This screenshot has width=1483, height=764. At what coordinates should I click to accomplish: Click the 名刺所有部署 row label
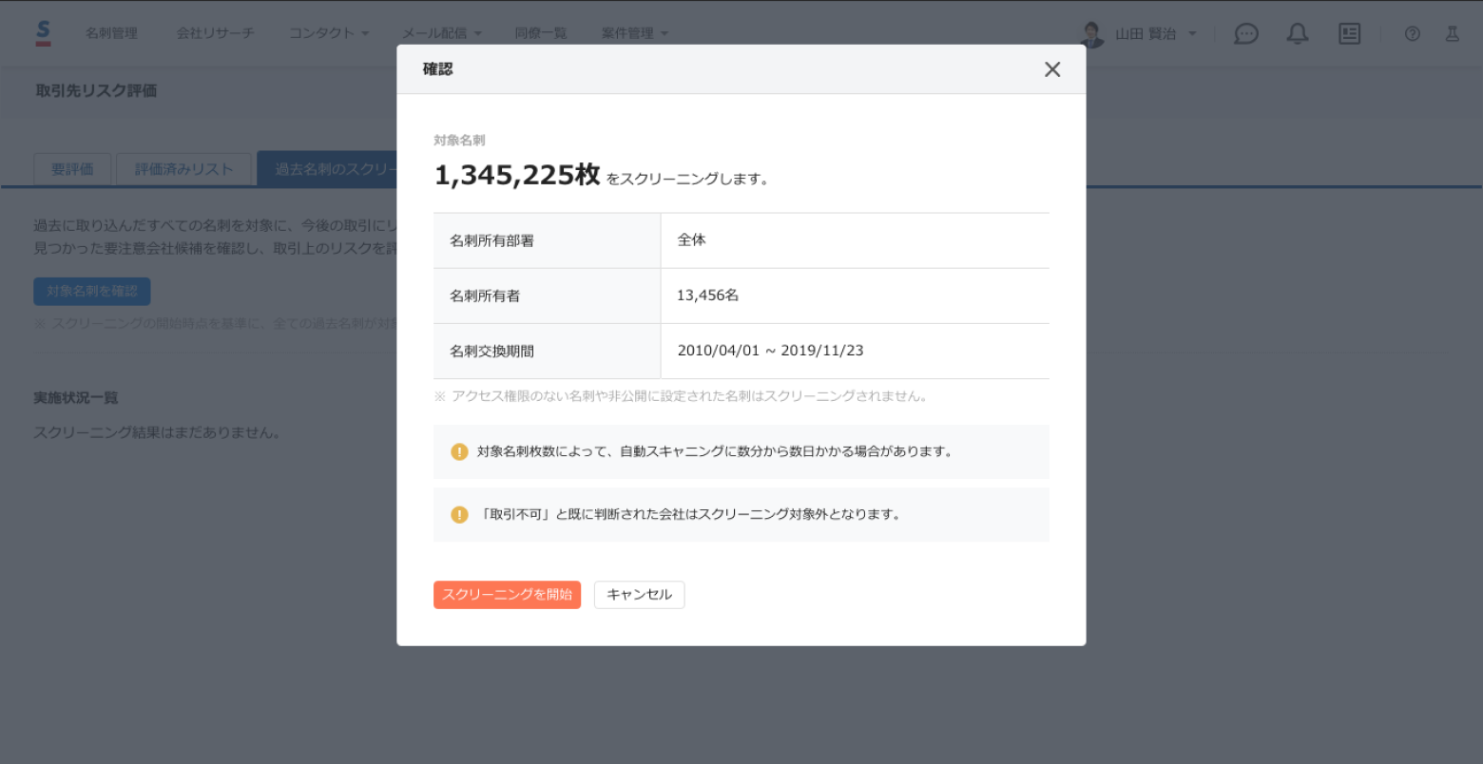click(491, 240)
